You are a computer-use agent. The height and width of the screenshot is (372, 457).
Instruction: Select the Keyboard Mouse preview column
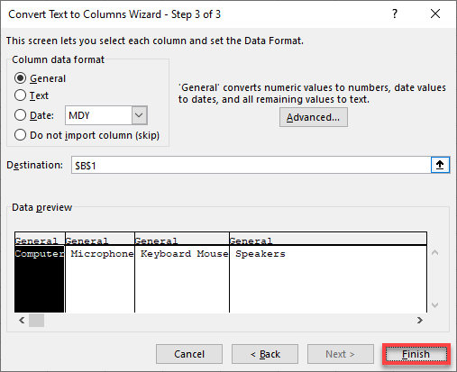182,272
